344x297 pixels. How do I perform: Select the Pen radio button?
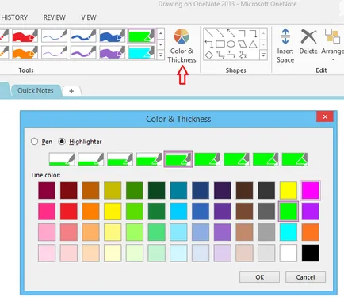[34, 142]
